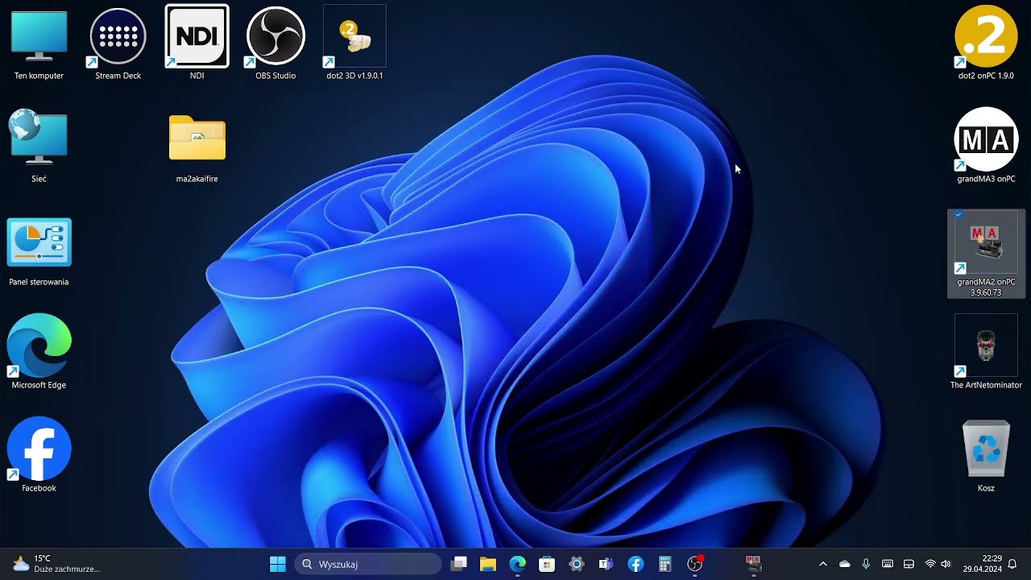The image size is (1031, 580).
Task: Select the Stream Deck desktop shortcut
Action: (x=118, y=43)
